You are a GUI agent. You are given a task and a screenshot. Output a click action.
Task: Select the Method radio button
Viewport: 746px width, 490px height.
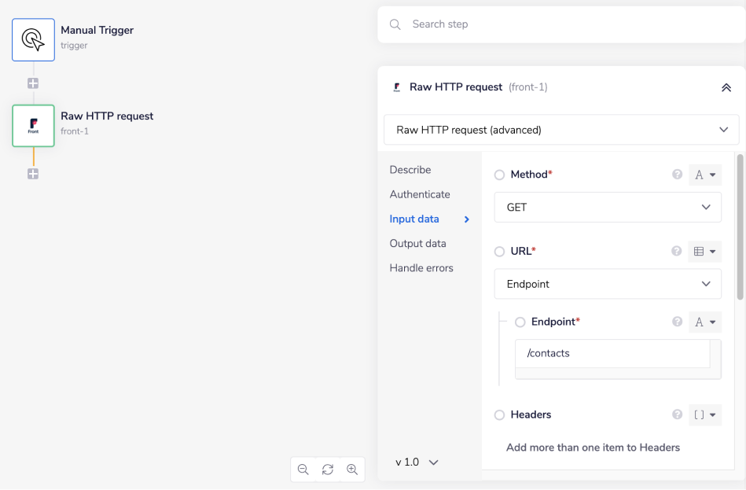499,175
